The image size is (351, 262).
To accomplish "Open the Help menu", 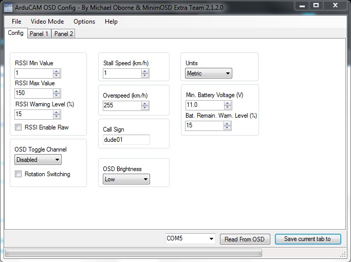I will tap(111, 22).
